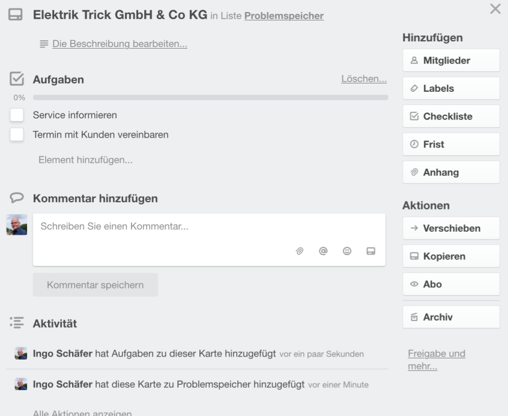Viewport: 508px width, 416px height.
Task: Click the 'vor ein paar Sekunden' timestamp
Action: click(321, 354)
